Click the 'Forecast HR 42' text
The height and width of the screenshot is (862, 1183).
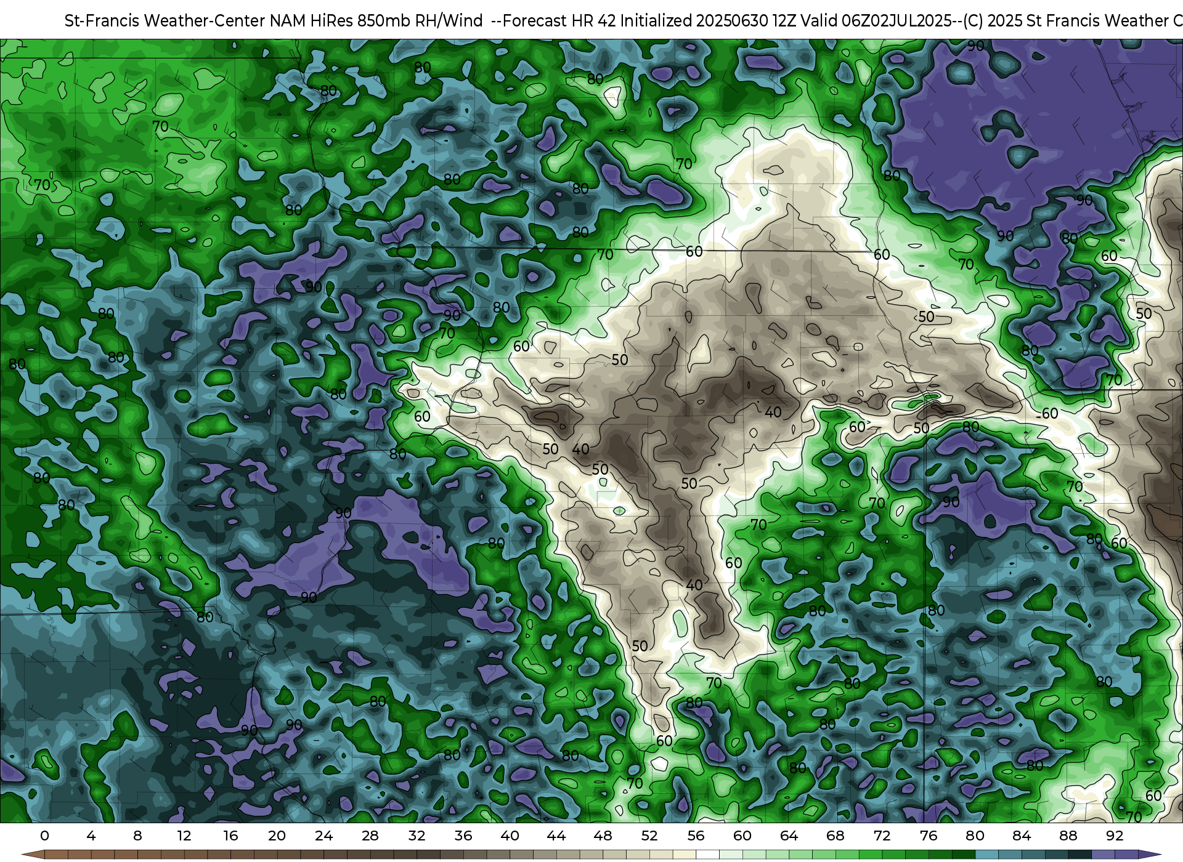(559, 21)
